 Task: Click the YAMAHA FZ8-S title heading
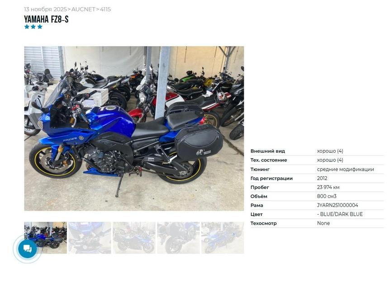pos(46,19)
